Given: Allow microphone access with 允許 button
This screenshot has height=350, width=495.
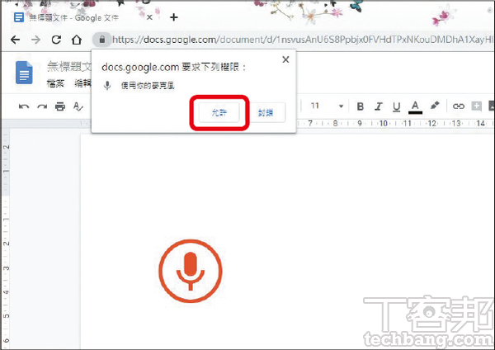Looking at the screenshot, I should pos(219,112).
